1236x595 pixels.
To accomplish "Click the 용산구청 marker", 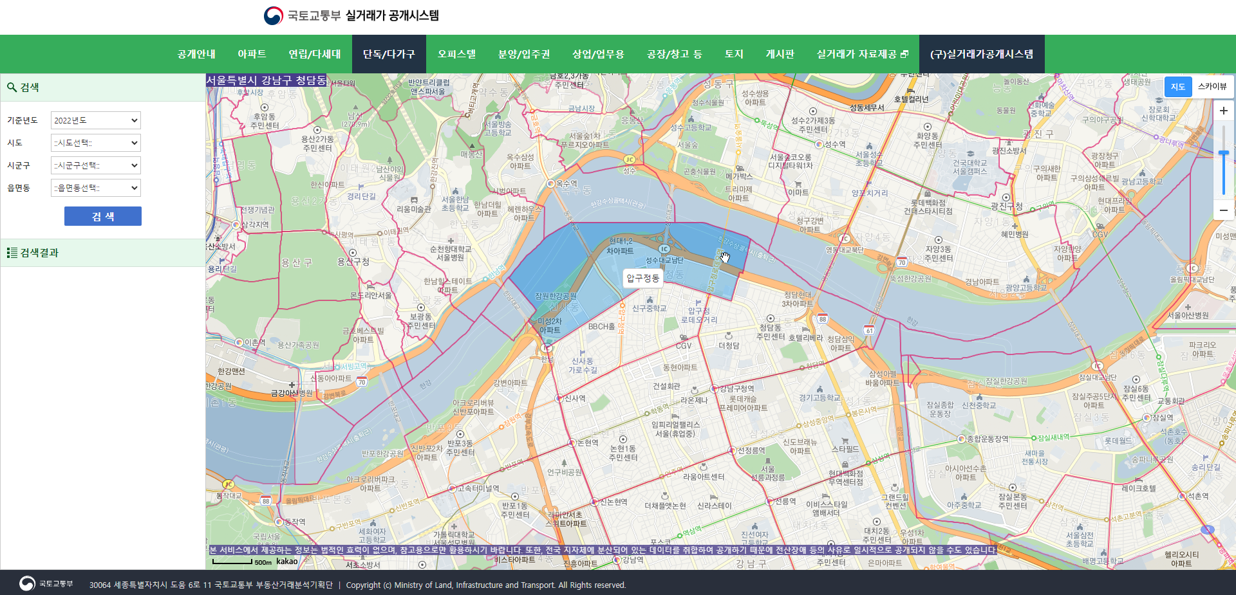I will click(x=353, y=253).
